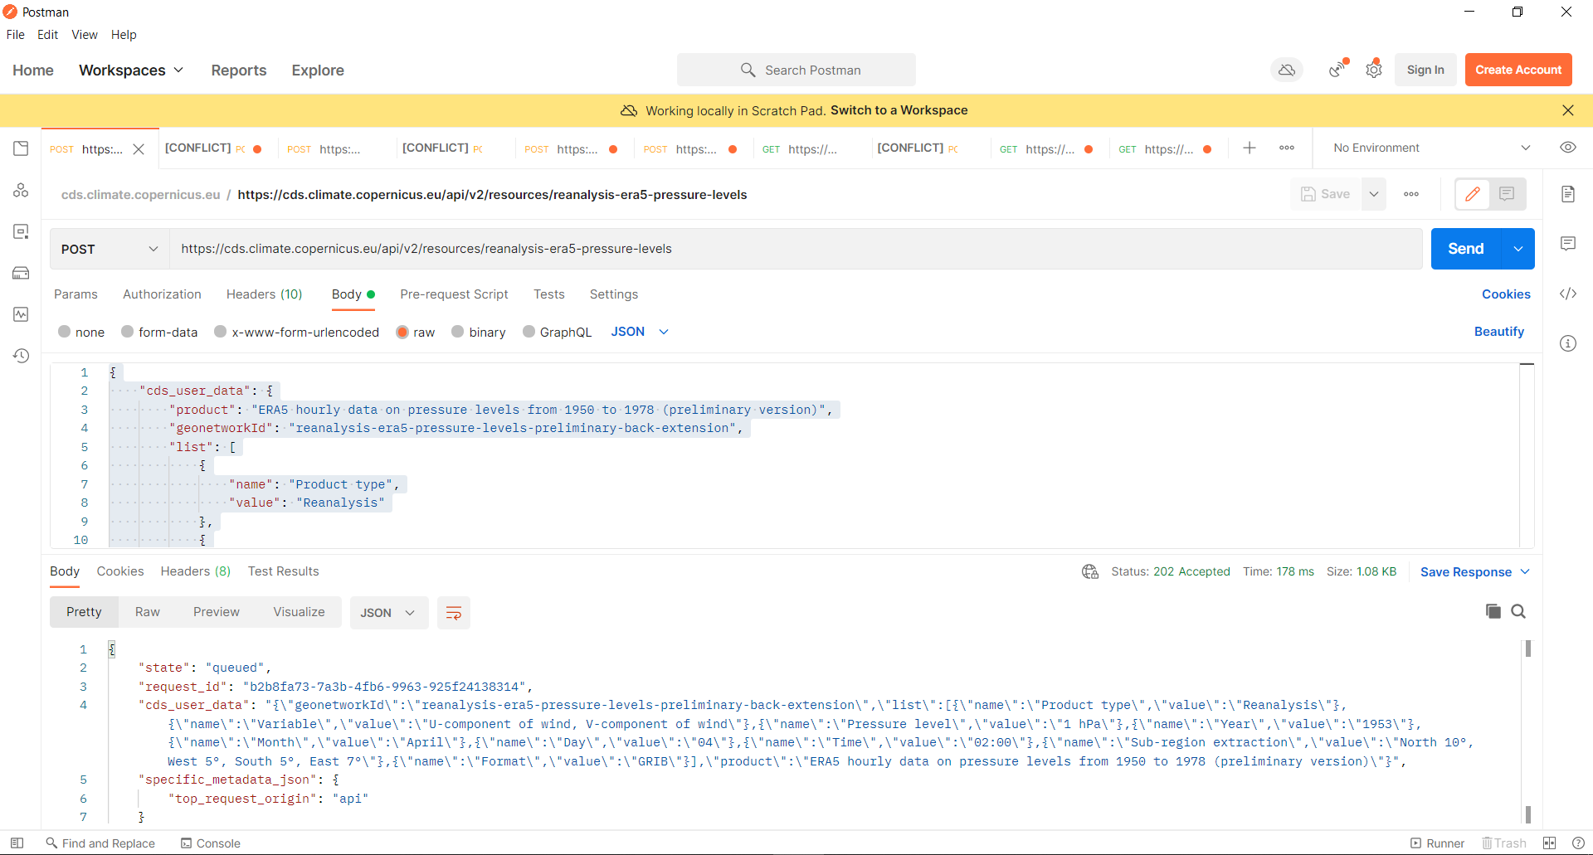This screenshot has height=855, width=1593.
Task: Toggle two-pane view in status bar
Action: click(1549, 843)
